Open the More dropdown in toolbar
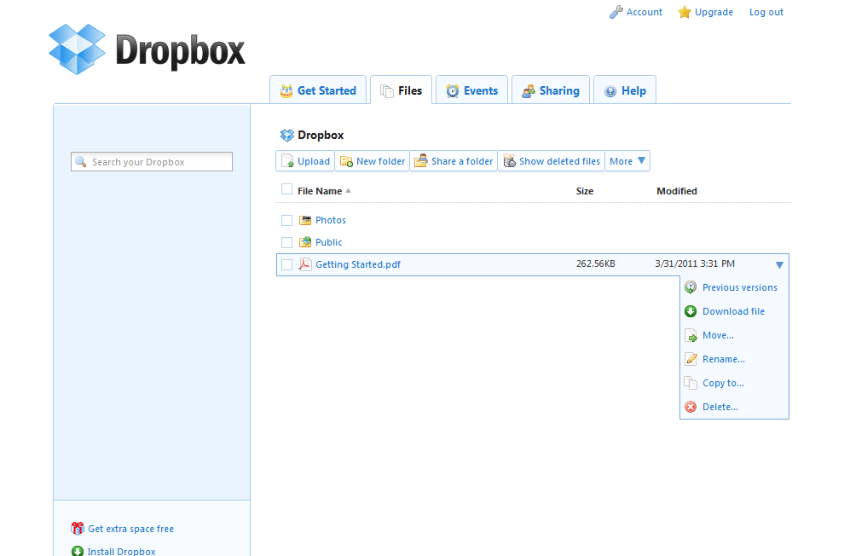The height and width of the screenshot is (556, 844). 627,161
